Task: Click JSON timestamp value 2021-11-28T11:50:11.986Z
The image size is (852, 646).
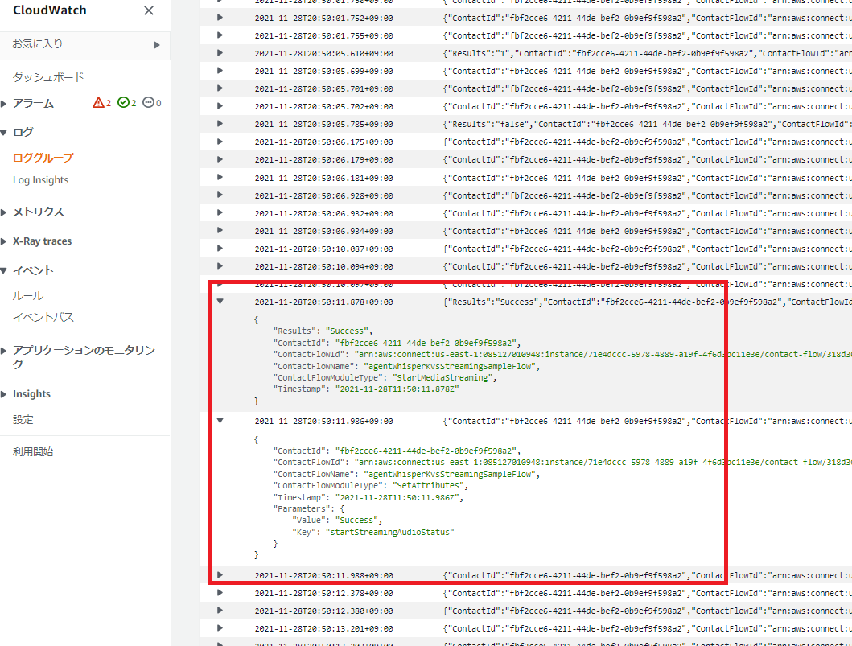Action: 397,498
